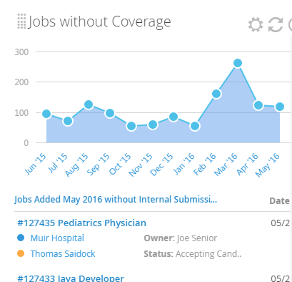Click the May '16 data point
The height and width of the screenshot is (282, 292).
point(280,107)
